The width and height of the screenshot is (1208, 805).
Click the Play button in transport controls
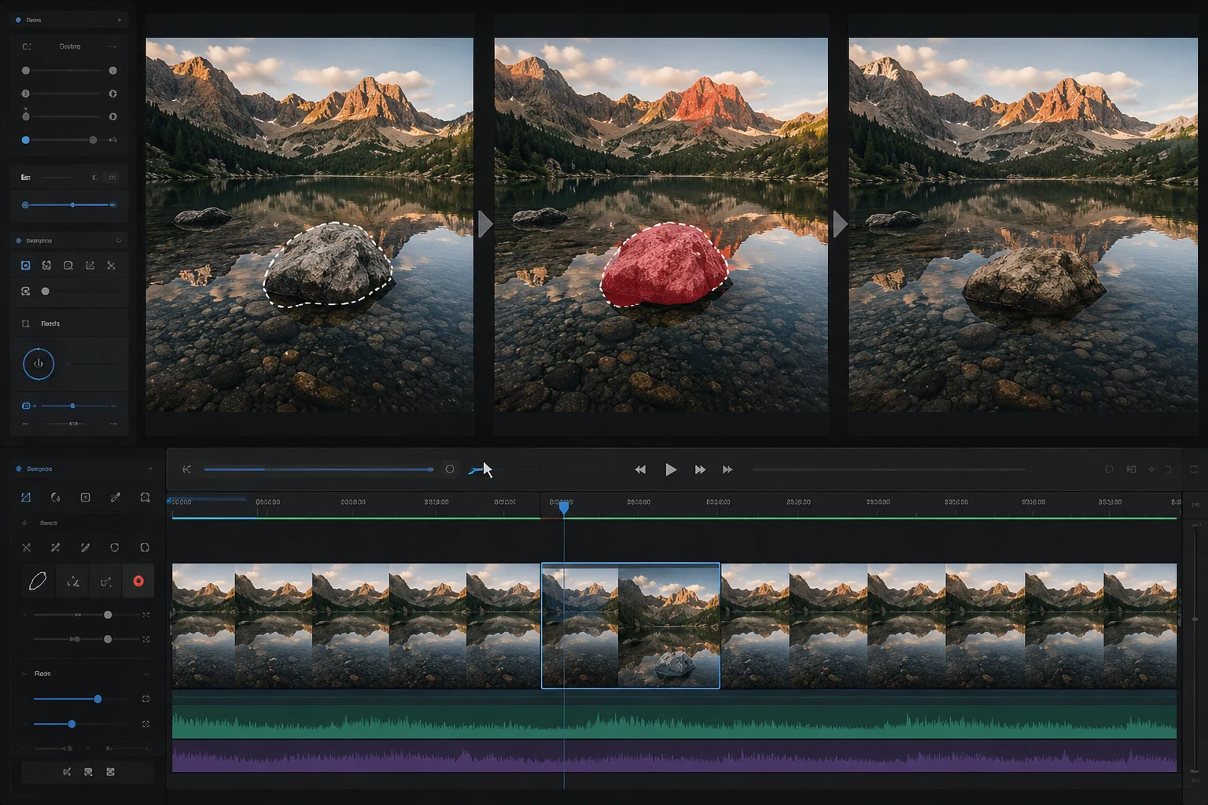pos(671,469)
